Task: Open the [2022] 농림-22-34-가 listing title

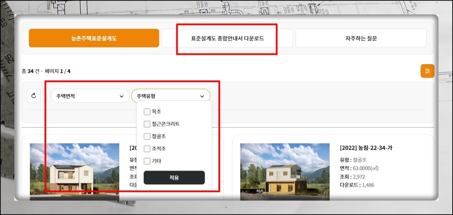Action: [366, 148]
